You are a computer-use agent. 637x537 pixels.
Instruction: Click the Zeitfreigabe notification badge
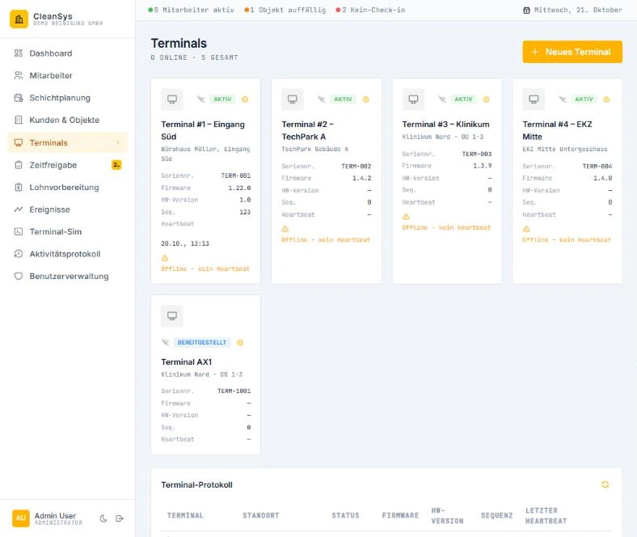click(x=116, y=165)
